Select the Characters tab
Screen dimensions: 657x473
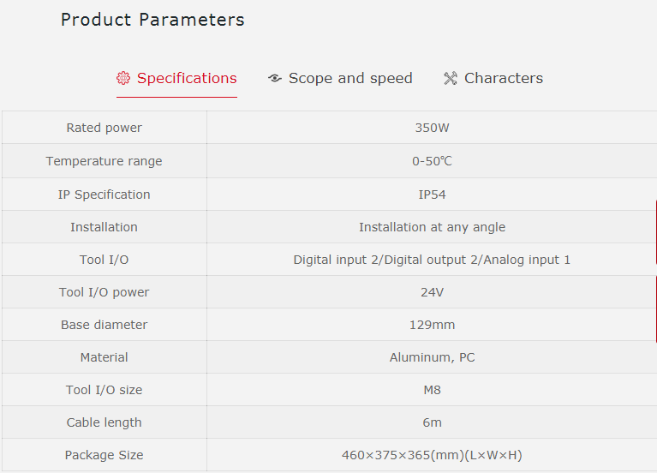(503, 79)
